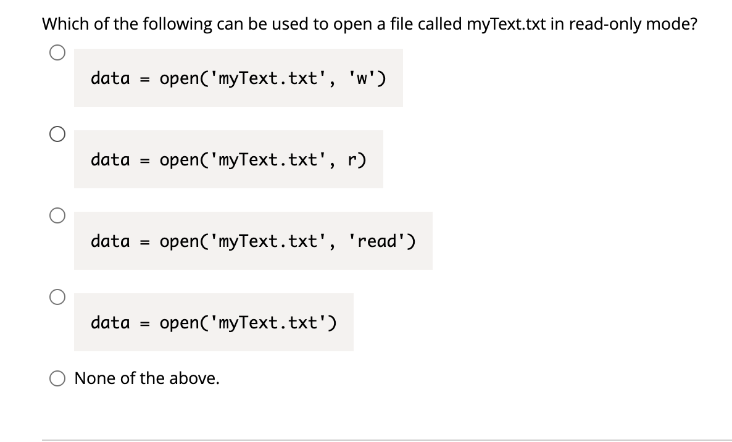Screen dimensions: 732x442
Task: Click the variable name data in the last snippet
Action: point(110,322)
